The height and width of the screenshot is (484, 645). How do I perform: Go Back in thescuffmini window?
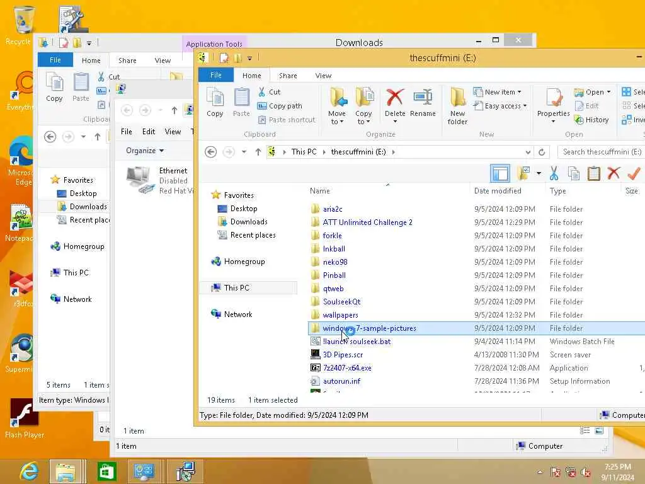(210, 152)
